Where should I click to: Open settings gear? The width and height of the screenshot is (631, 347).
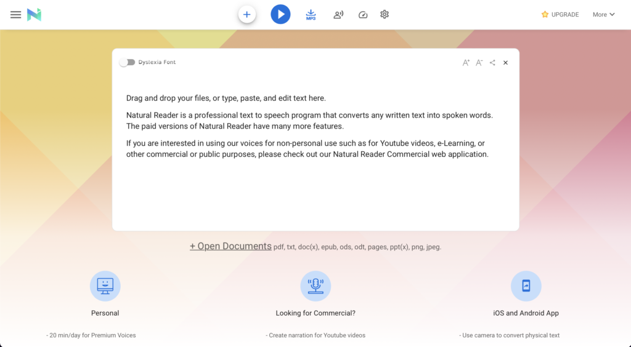385,15
